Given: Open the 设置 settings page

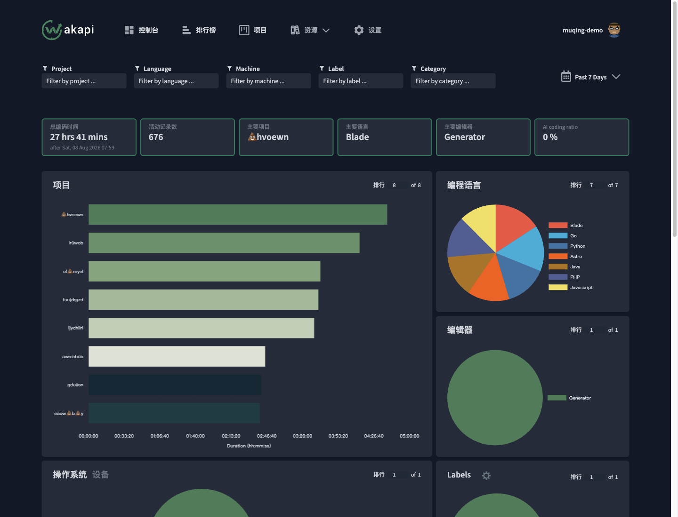Looking at the screenshot, I should point(368,30).
